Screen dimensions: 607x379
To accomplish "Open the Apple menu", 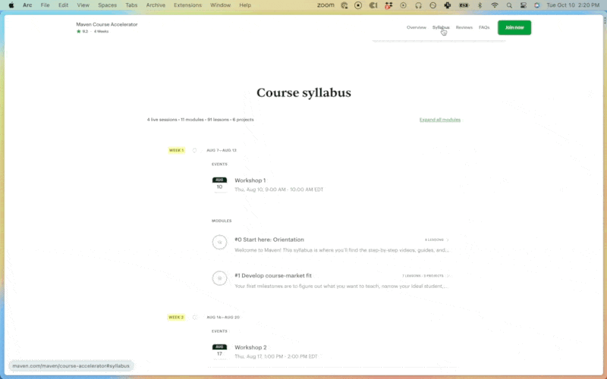I will point(11,5).
